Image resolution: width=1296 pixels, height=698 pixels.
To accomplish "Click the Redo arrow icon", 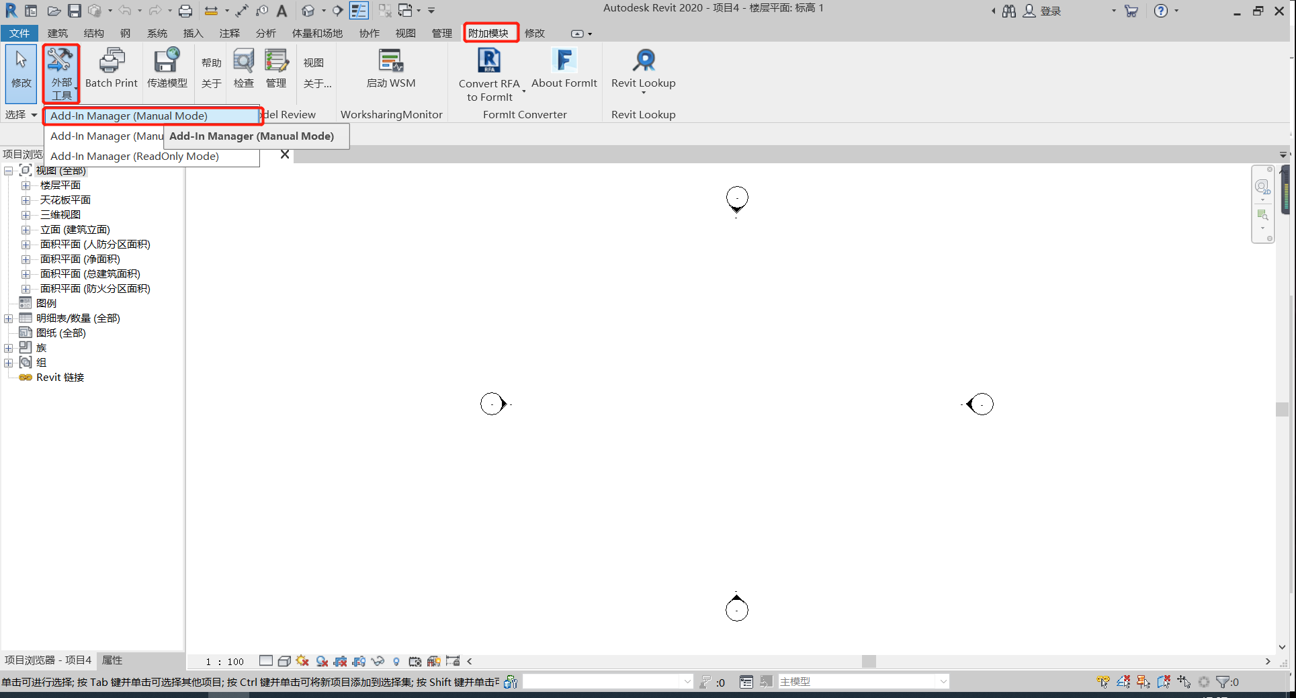I will 155,11.
